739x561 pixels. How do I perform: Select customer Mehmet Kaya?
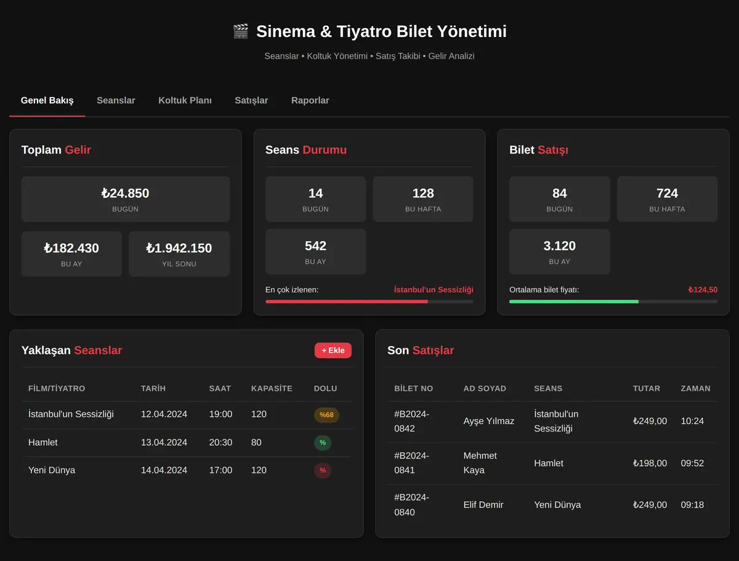[x=480, y=463]
